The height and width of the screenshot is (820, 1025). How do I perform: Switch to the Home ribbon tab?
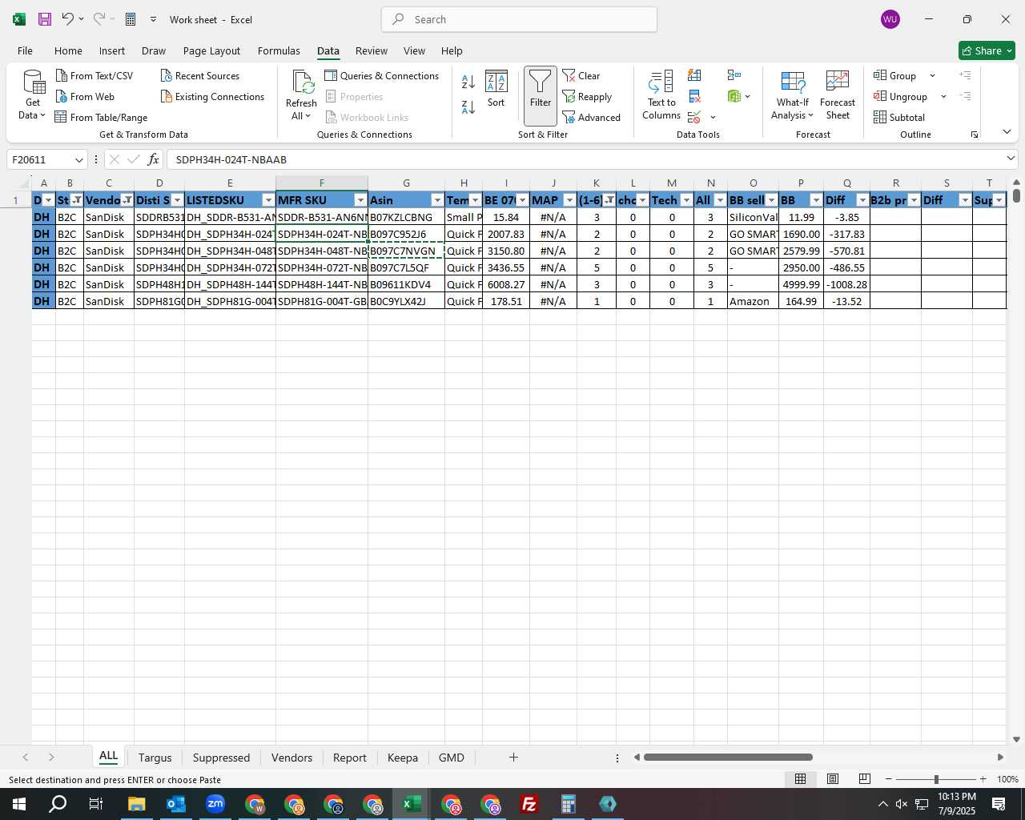coord(68,50)
